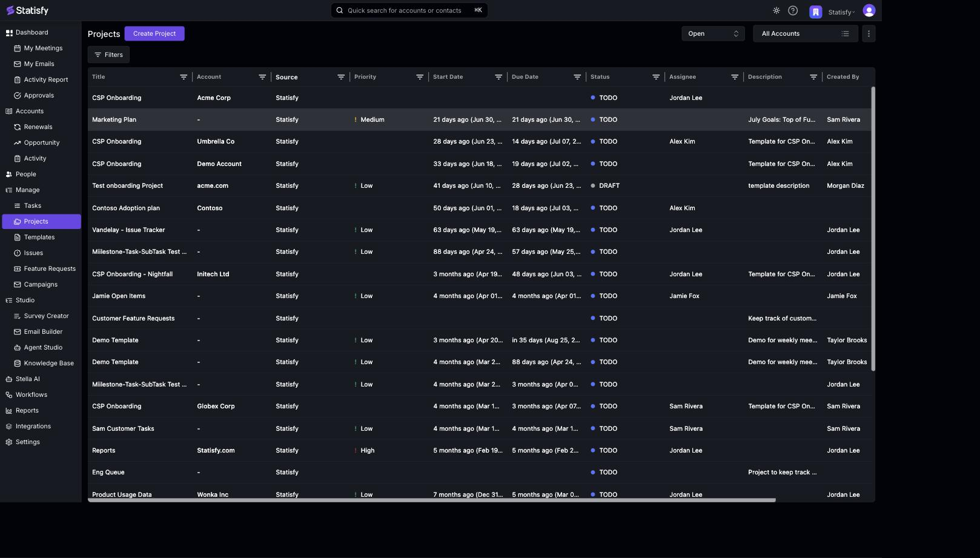Open Vandelay - Issue Tracker project
This screenshot has width=980, height=558.
coord(128,230)
